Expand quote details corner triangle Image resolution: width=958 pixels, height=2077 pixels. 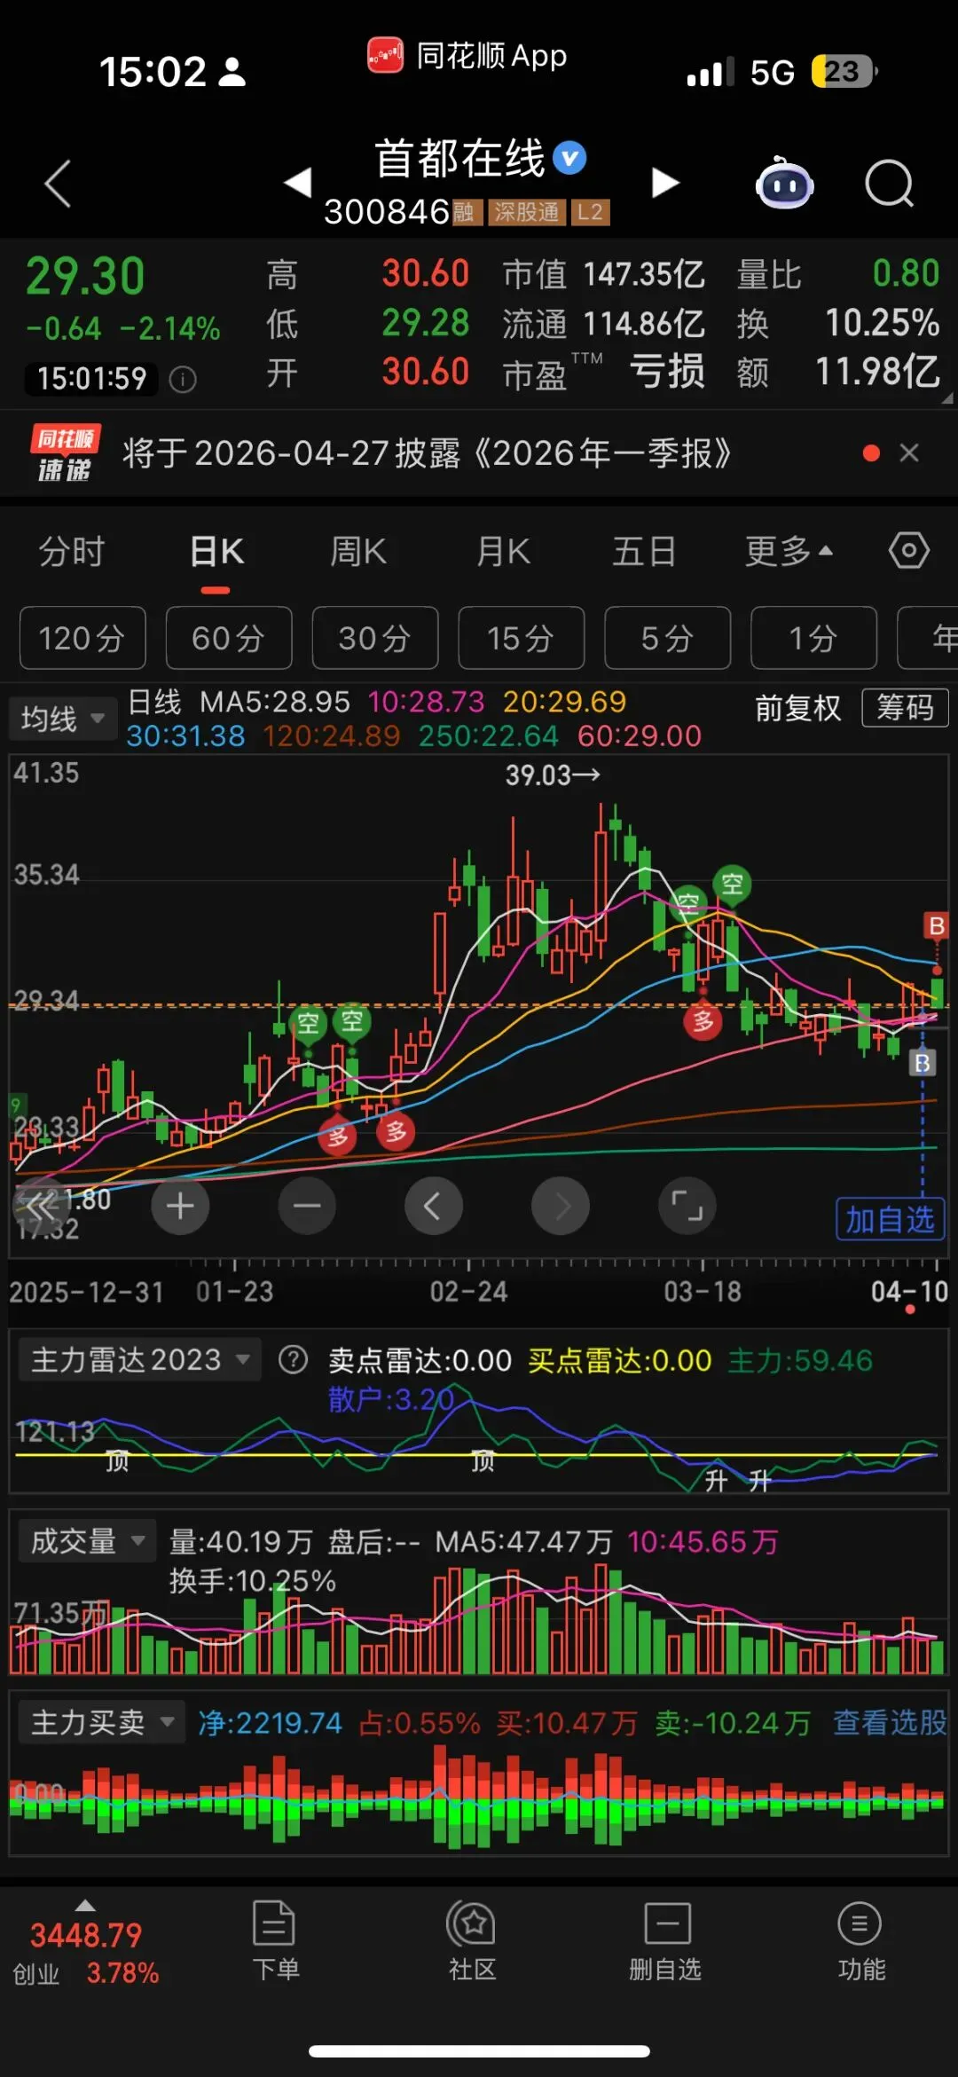[x=947, y=398]
